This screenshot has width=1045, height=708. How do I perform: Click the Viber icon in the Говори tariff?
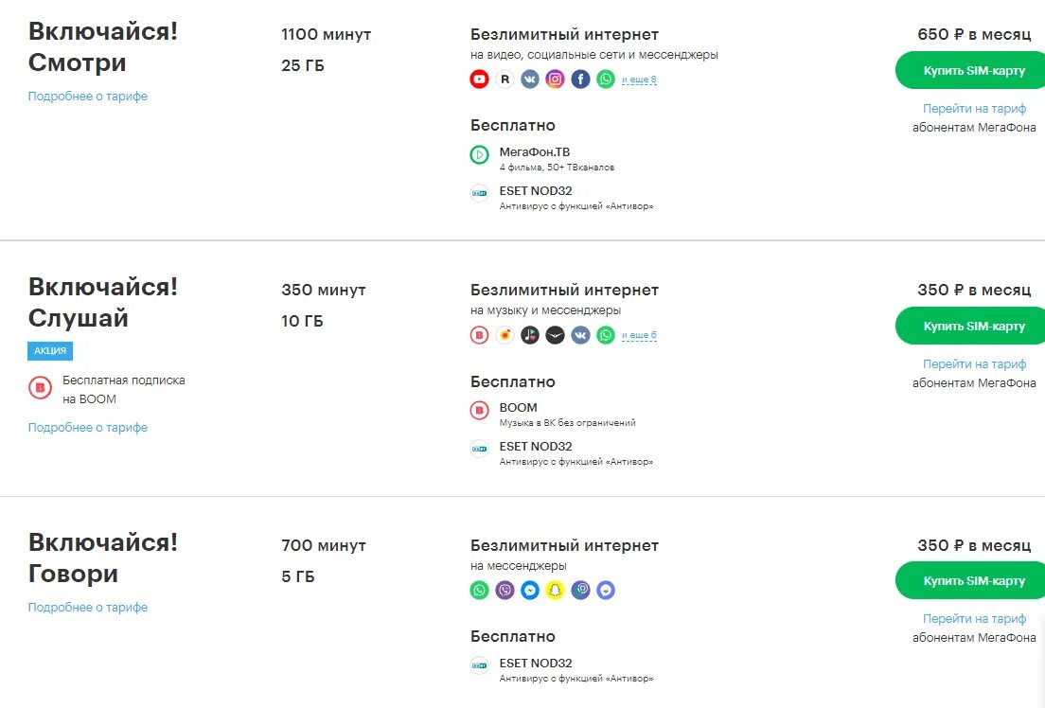505,590
